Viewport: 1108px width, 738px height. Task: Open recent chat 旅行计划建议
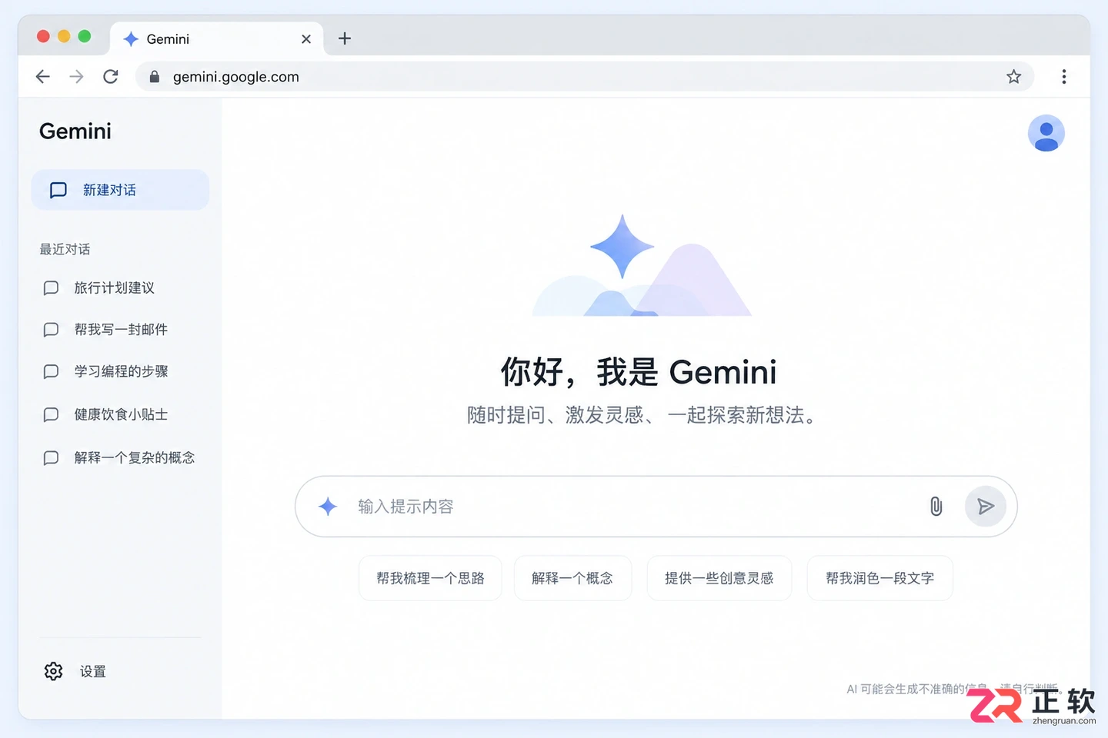115,288
